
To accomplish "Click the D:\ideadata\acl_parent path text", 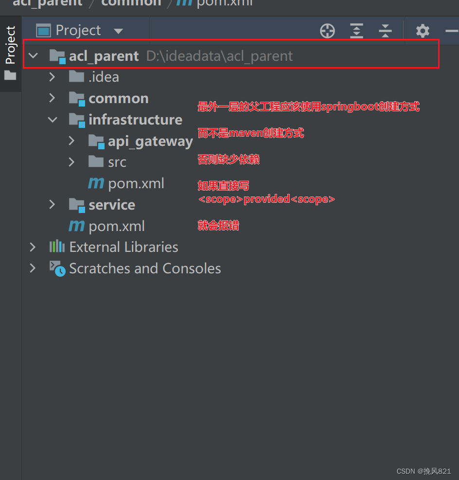I will coord(219,56).
